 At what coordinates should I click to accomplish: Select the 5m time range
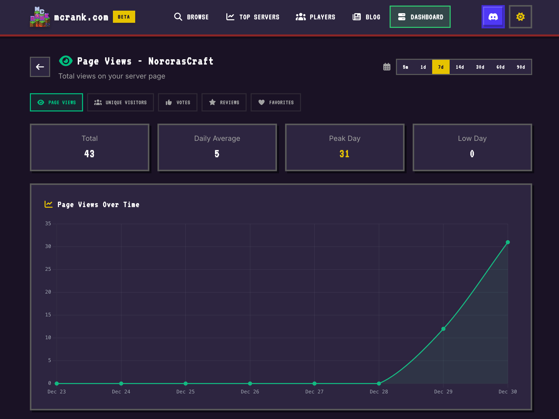pyautogui.click(x=405, y=67)
